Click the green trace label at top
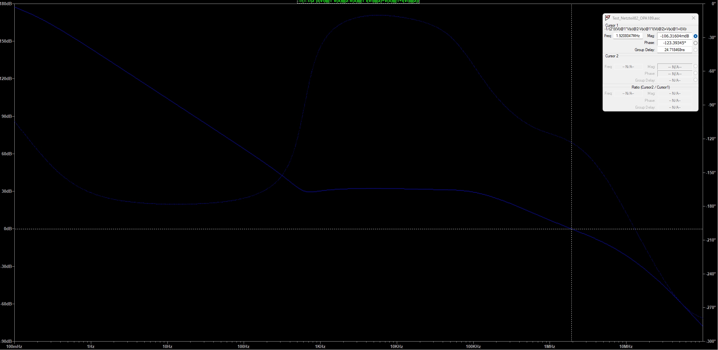This screenshot has width=718, height=350. tap(358, 1)
